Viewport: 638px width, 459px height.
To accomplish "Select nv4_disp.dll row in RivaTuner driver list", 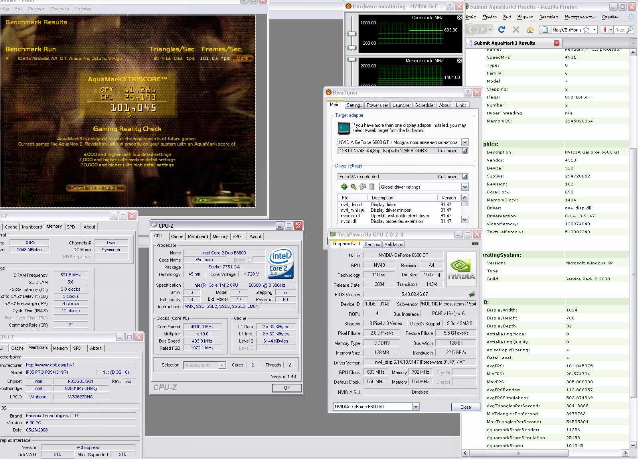I will (x=399, y=205).
